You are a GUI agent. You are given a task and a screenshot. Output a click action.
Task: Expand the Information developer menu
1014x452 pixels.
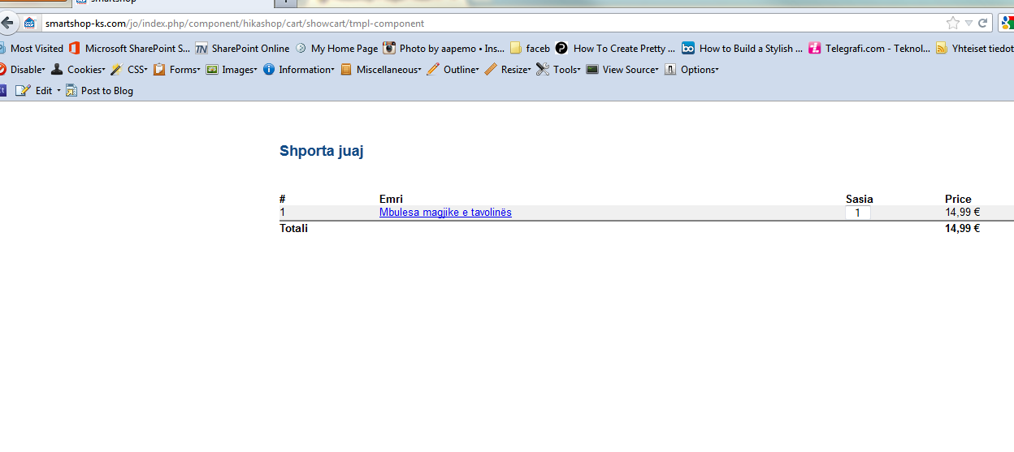pyautogui.click(x=298, y=70)
